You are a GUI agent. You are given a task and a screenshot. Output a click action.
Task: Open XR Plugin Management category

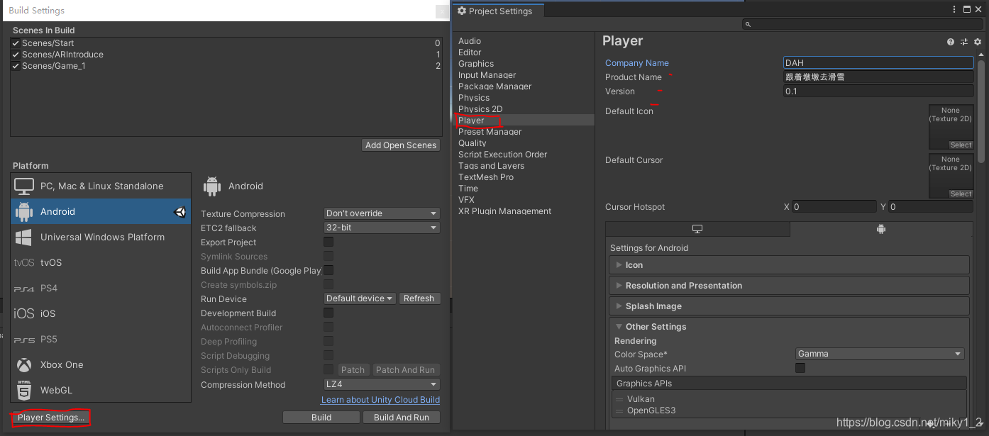tap(504, 211)
